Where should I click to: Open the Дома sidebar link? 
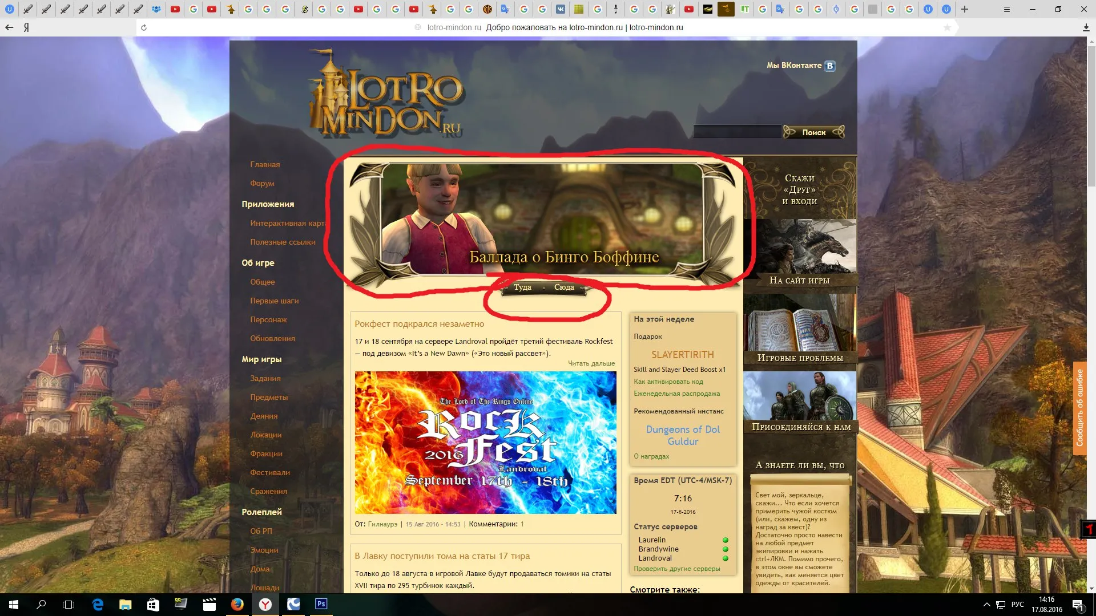click(260, 569)
